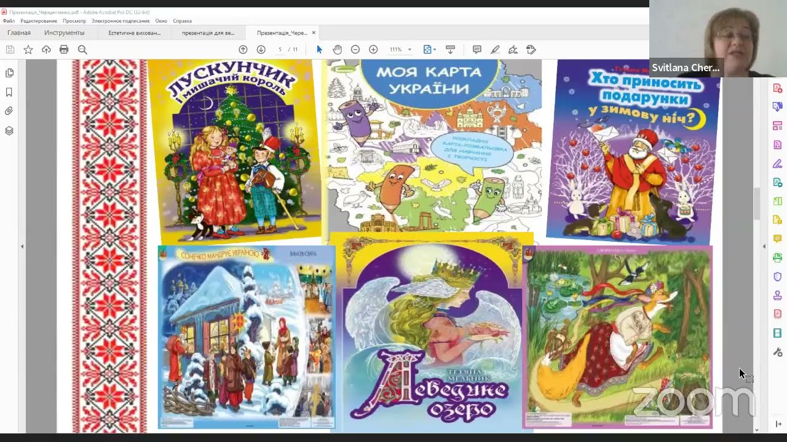Add a sticky note comment
Screen dimensions: 787x442
coord(477,50)
